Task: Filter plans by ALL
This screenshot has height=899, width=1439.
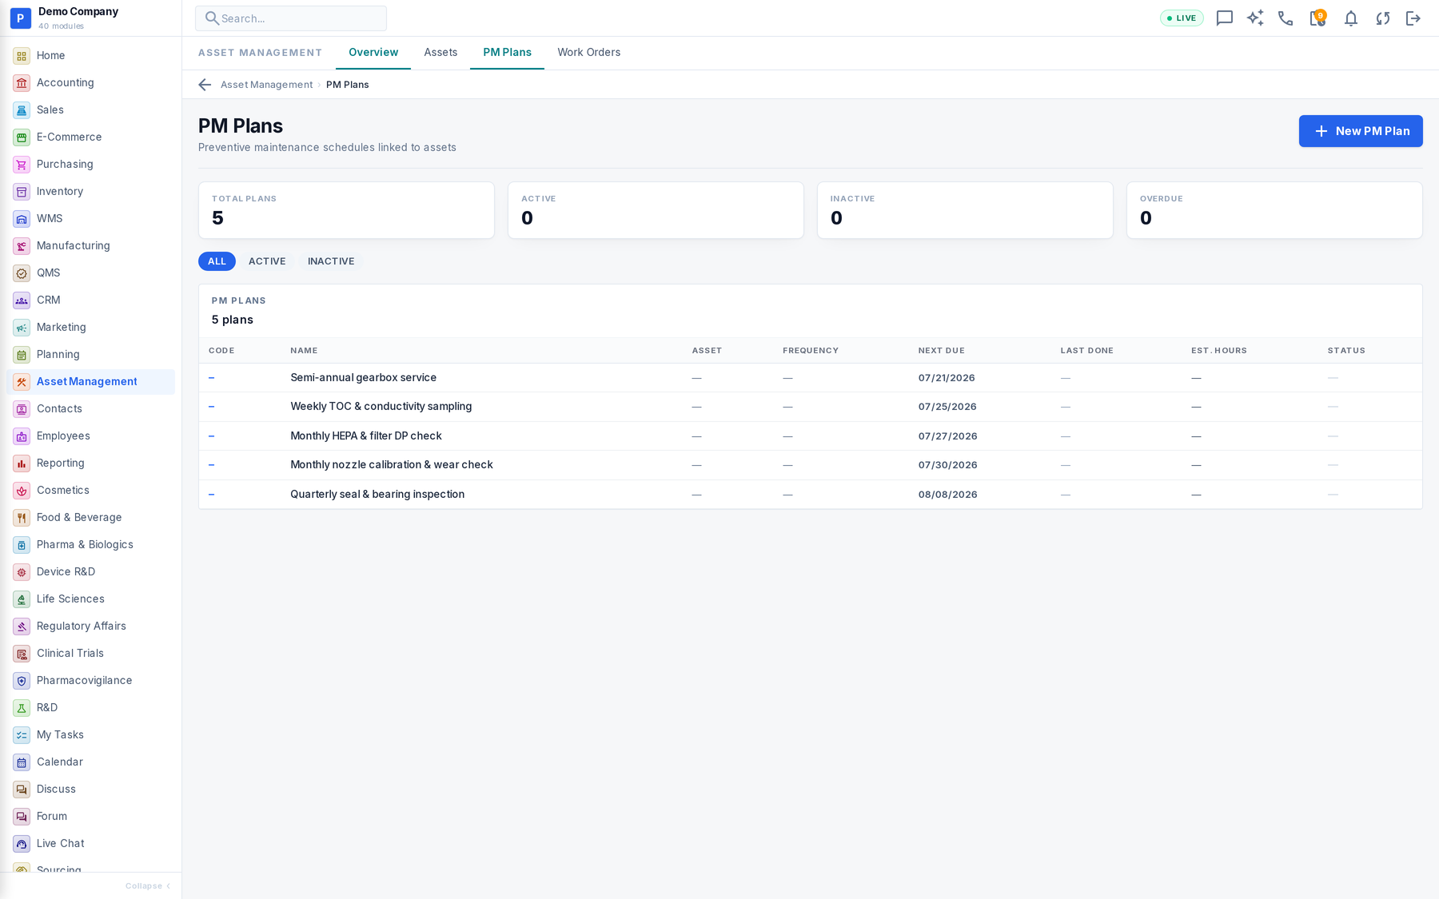Action: (217, 261)
